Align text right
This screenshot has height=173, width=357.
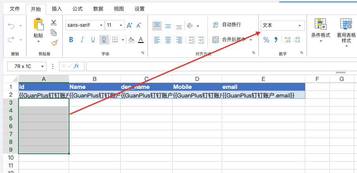coord(179,40)
